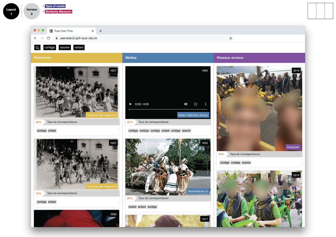Click the lock icon in address bar
The width and height of the screenshot is (336, 237).
(56, 38)
